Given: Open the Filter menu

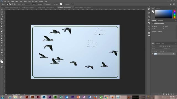Looking at the screenshot, I should coord(29,1).
